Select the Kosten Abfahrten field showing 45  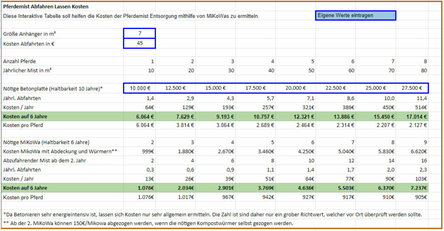[x=139, y=43]
